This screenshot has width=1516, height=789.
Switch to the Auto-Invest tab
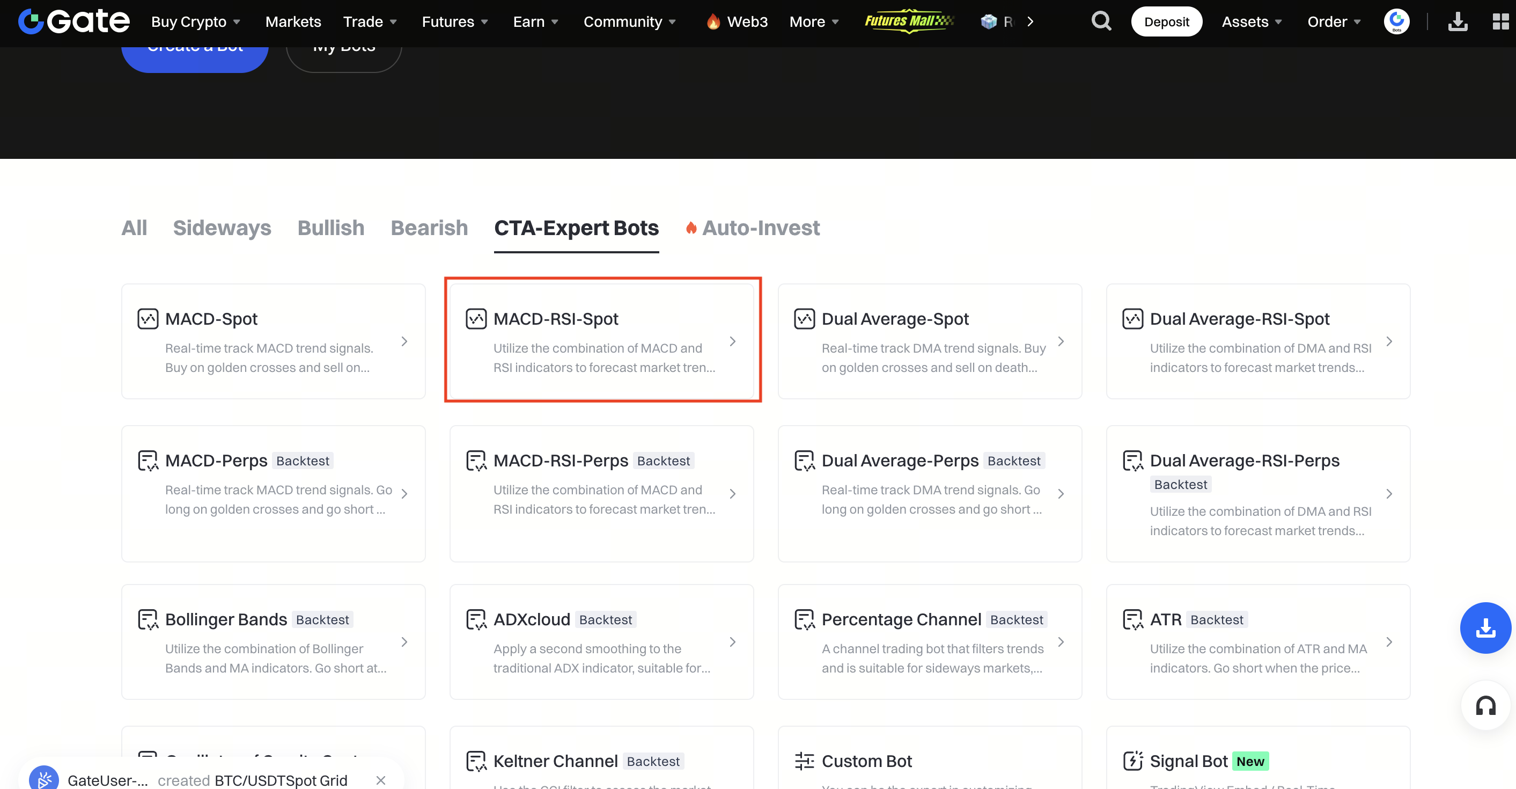[x=760, y=228]
